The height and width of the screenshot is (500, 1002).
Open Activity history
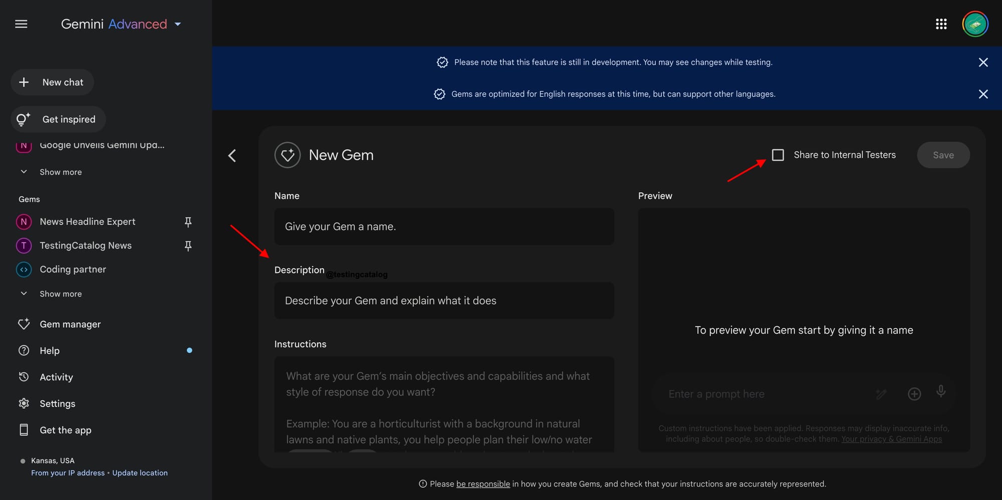coord(56,377)
